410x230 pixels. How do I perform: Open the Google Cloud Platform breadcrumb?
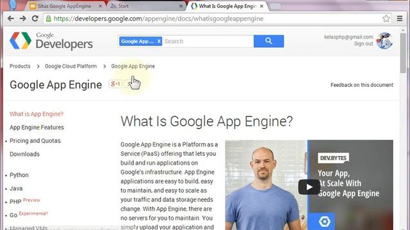pyautogui.click(x=70, y=66)
